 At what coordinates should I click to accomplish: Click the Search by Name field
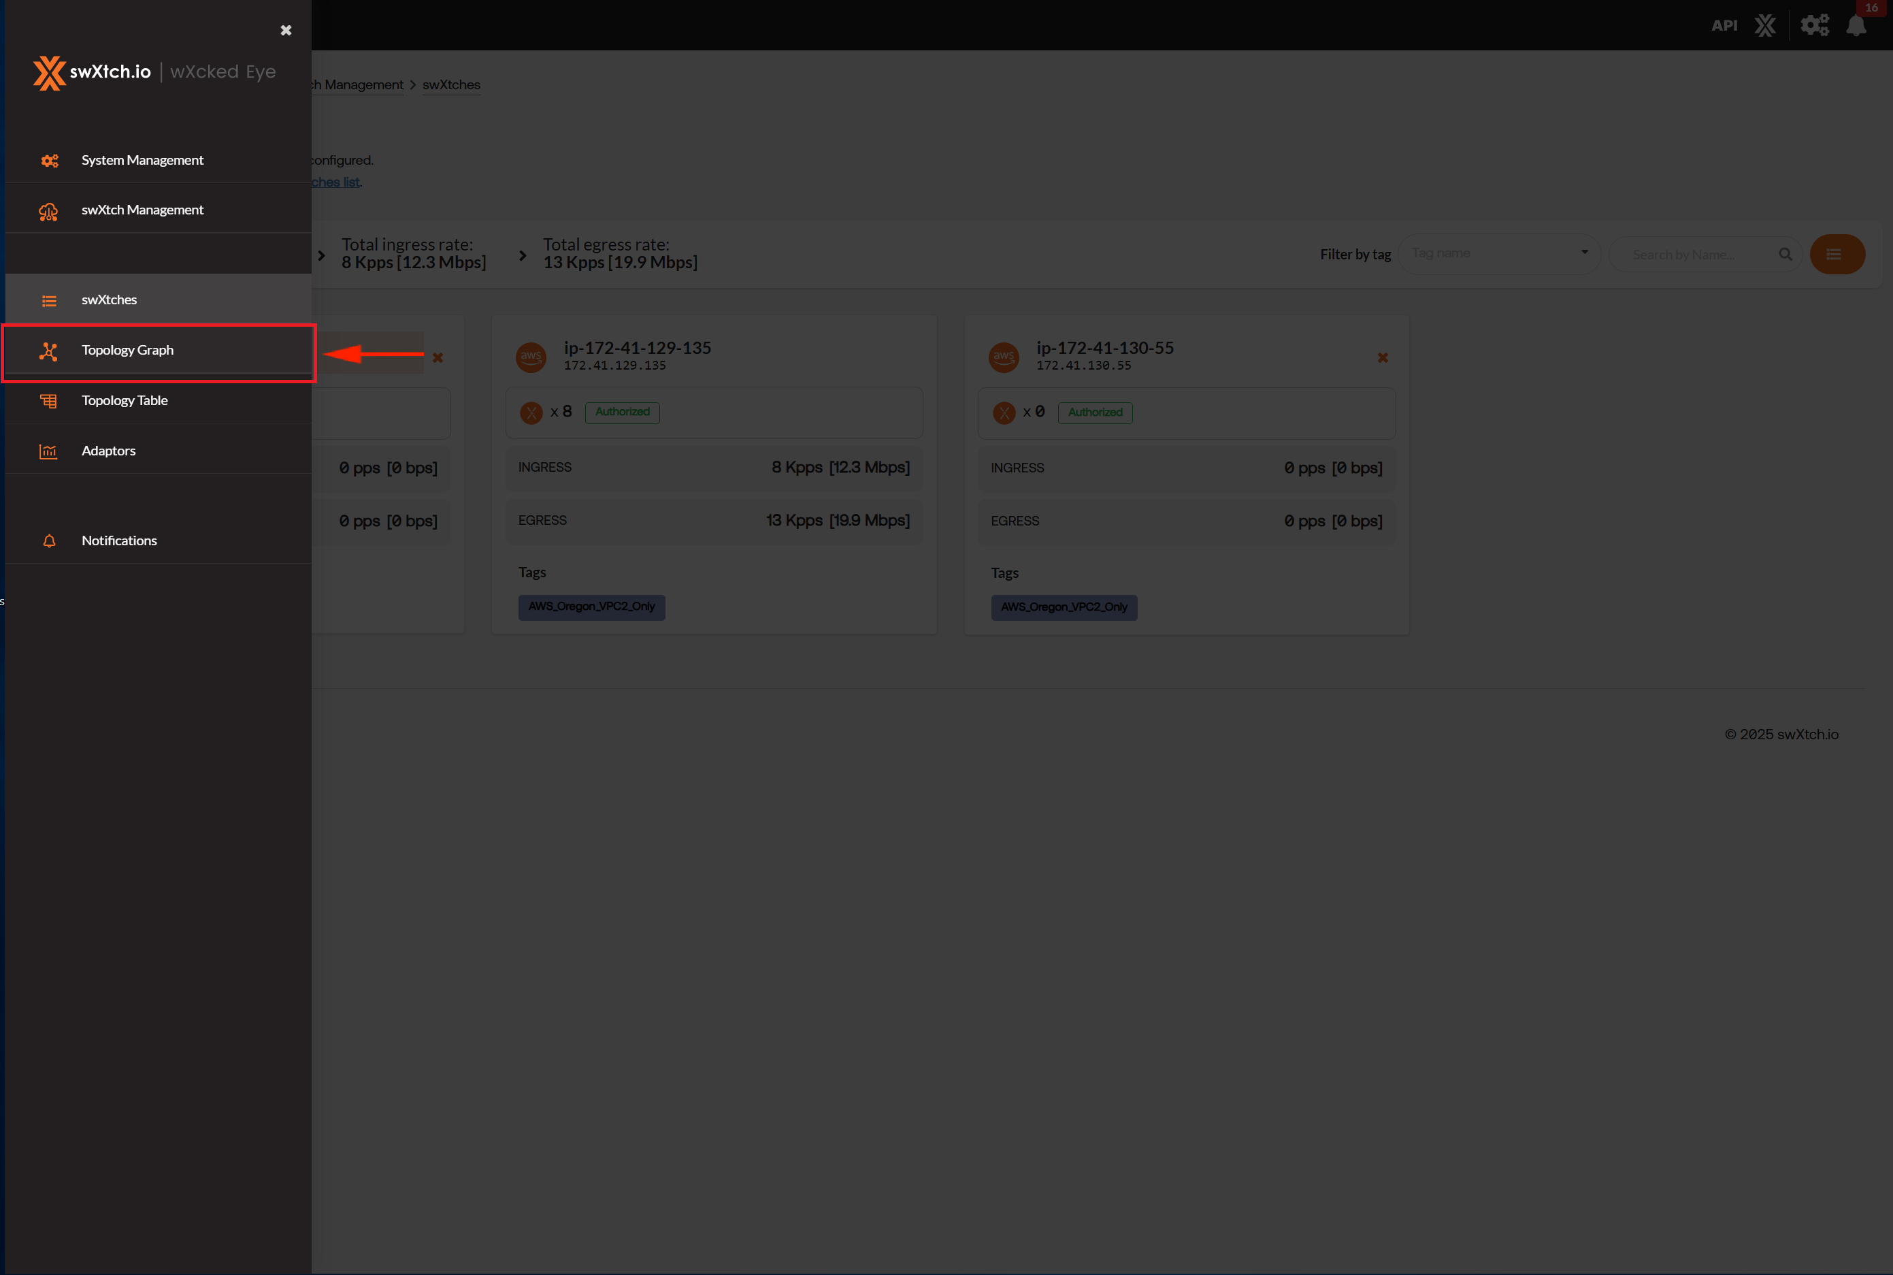coord(1694,255)
